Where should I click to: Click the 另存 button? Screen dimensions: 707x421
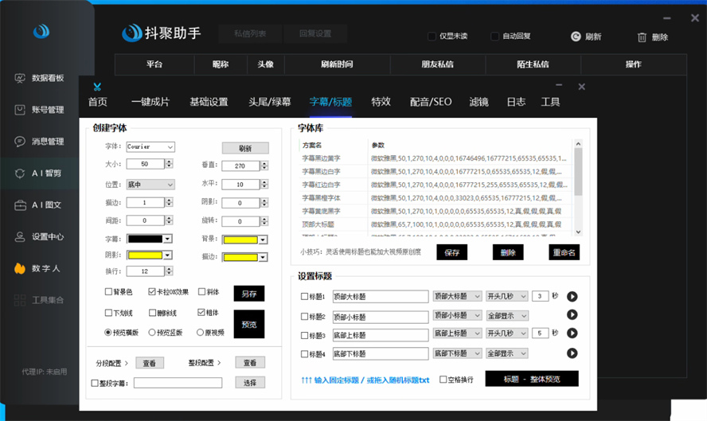249,294
